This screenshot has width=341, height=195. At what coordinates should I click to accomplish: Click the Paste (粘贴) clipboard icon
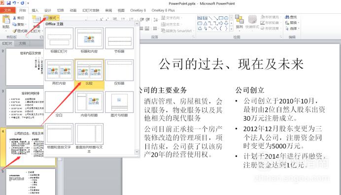[x=6, y=20]
